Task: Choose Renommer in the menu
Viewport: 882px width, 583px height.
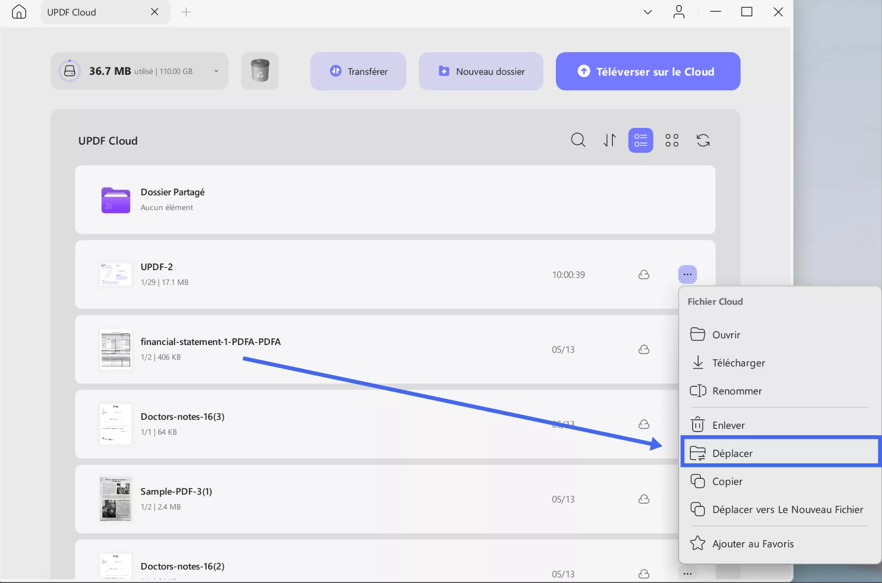Action: coord(780,391)
